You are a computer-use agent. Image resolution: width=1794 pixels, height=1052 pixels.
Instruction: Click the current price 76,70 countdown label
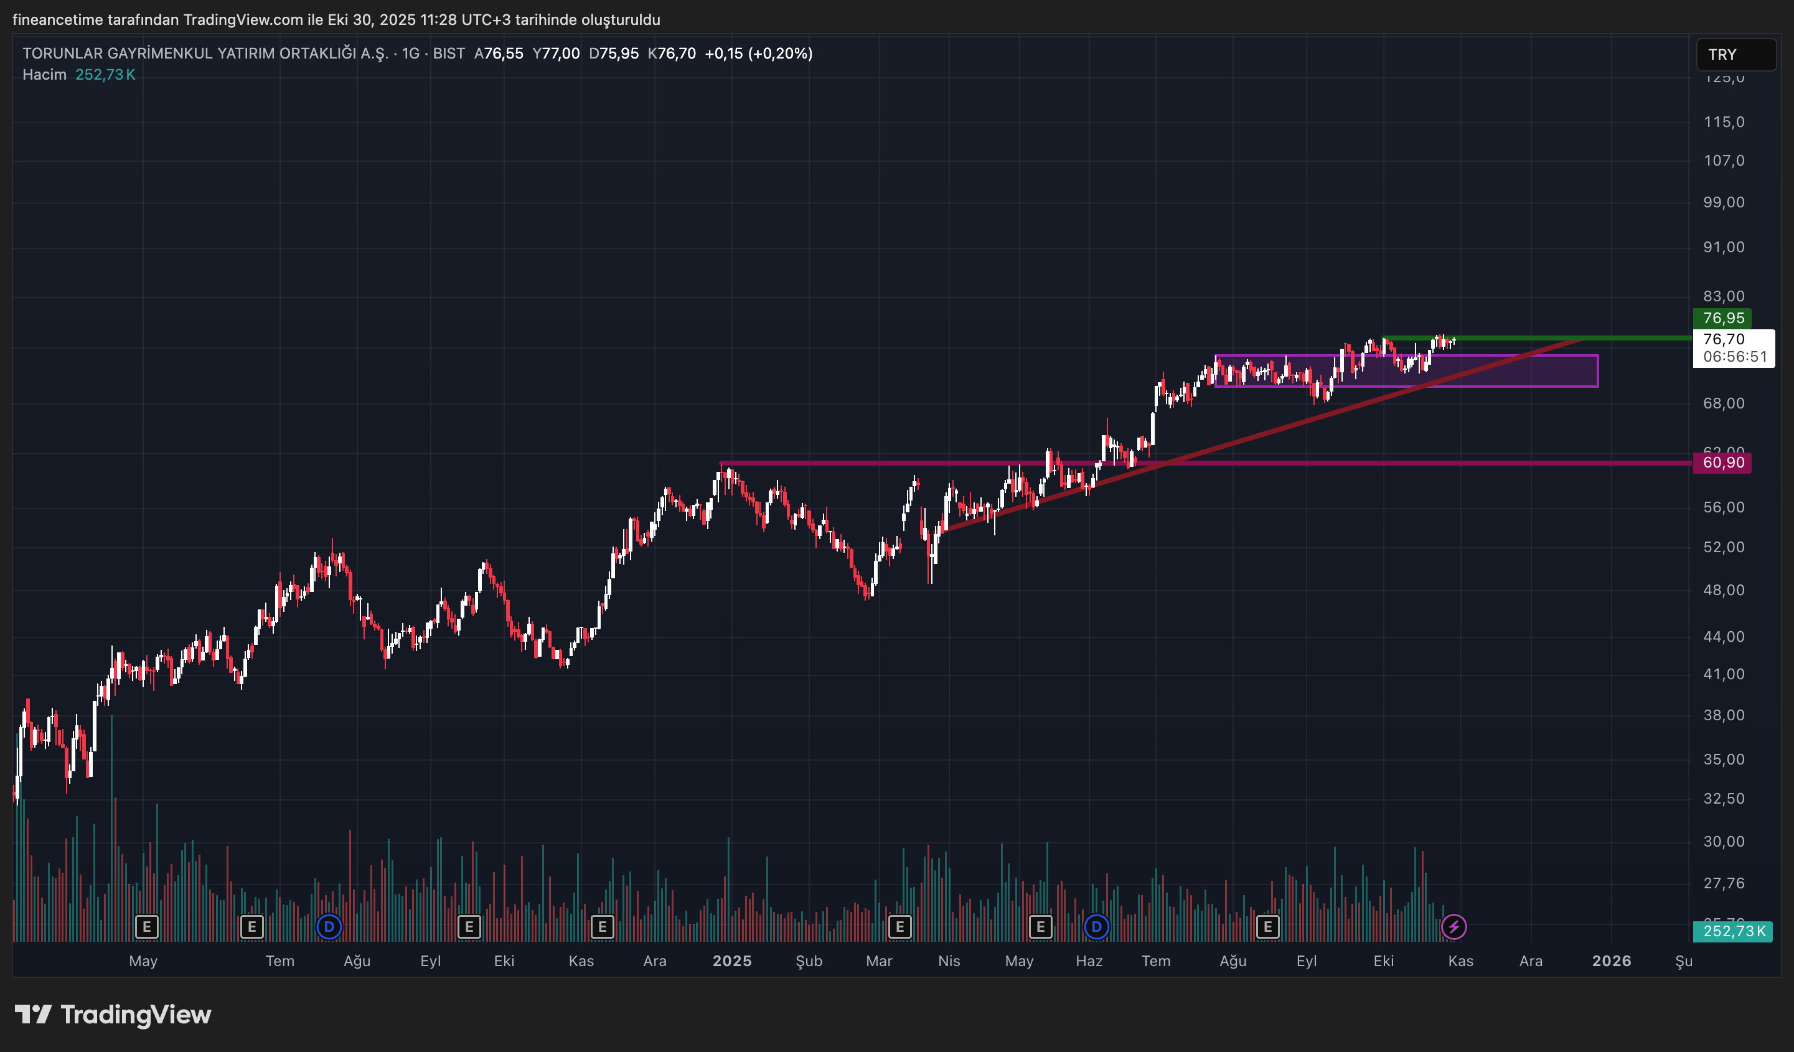(x=1733, y=347)
